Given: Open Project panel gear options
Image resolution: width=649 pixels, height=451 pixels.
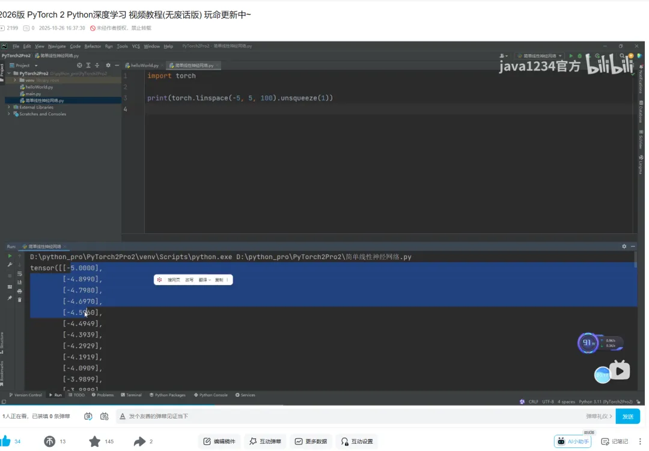Looking at the screenshot, I should coord(108,66).
